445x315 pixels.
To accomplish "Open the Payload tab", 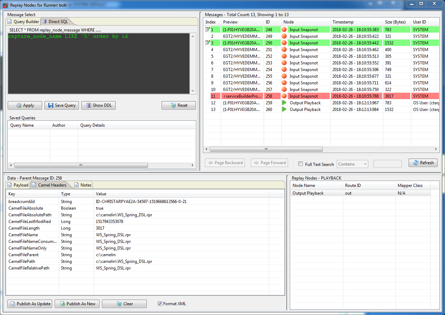I will [x=18, y=185].
